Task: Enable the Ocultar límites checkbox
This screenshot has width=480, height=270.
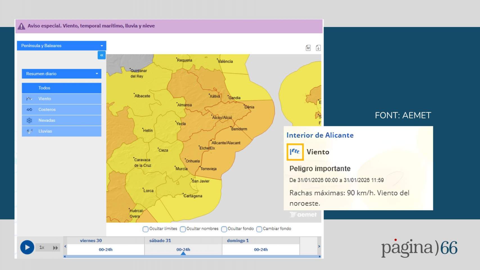Action: click(x=145, y=229)
